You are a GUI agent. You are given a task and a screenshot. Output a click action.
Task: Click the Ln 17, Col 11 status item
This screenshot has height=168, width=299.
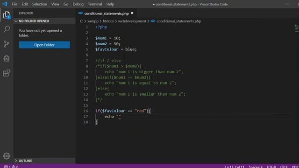235,167
